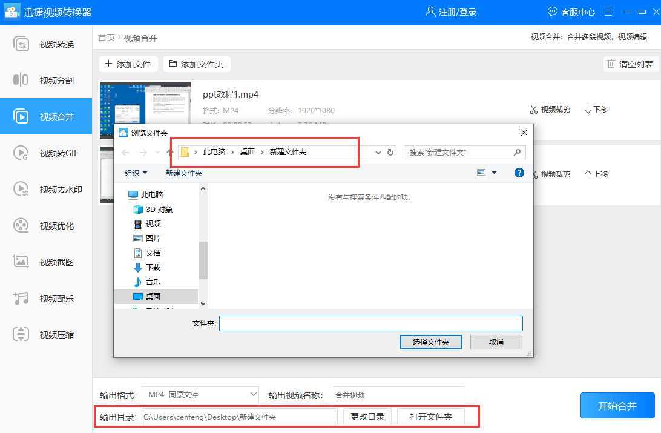The height and width of the screenshot is (433, 661).
Task: Open the 视频分割 sidebar item
Action: pos(46,80)
